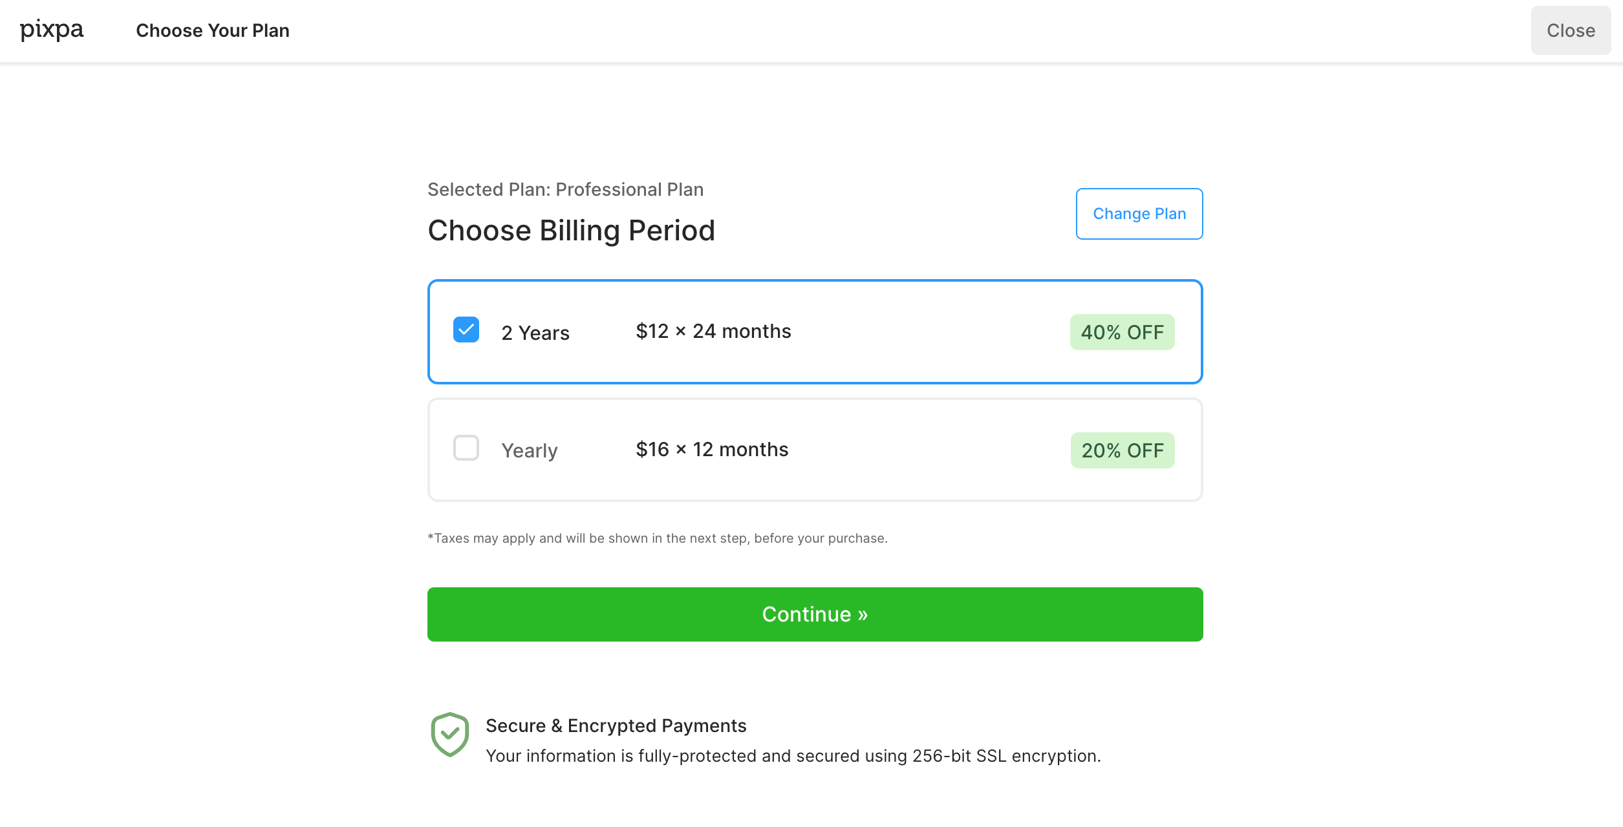Check the Yearly billing checkbox
Viewport: 1623px width, 827px height.
pyautogui.click(x=466, y=448)
